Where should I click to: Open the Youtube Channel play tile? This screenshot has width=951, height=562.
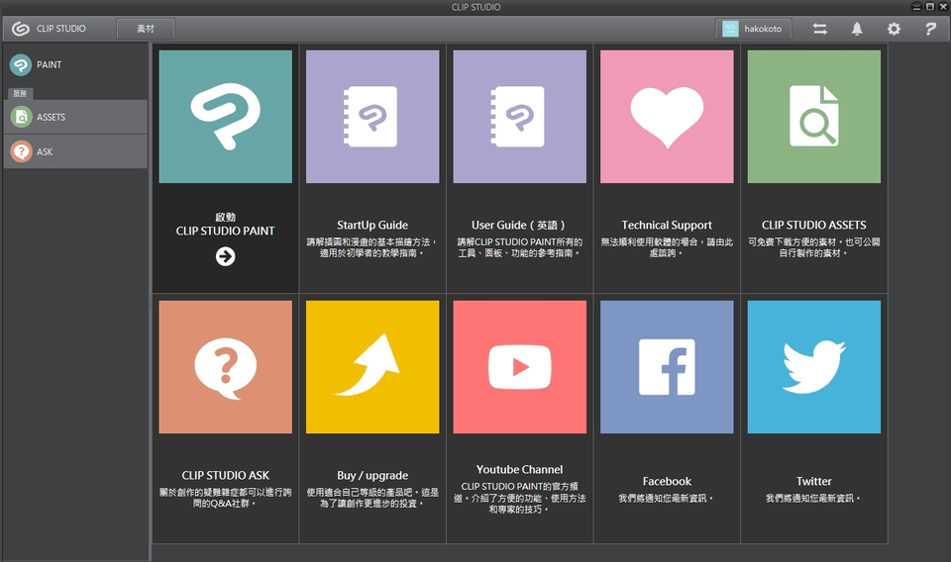(x=519, y=367)
